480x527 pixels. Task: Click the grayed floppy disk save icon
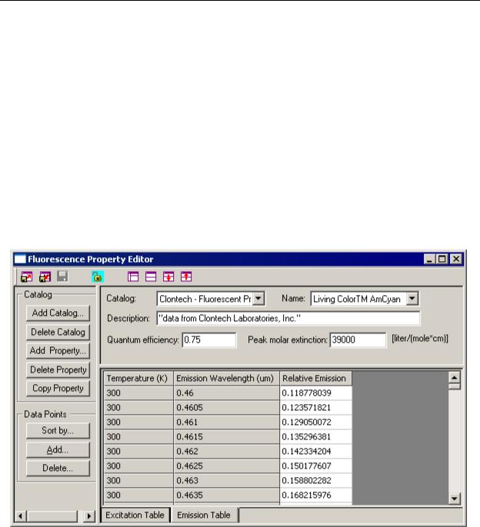[x=62, y=277]
